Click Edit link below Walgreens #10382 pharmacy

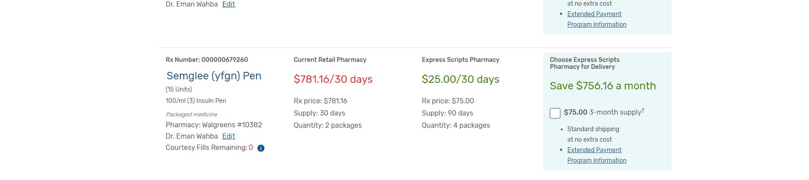229,136
